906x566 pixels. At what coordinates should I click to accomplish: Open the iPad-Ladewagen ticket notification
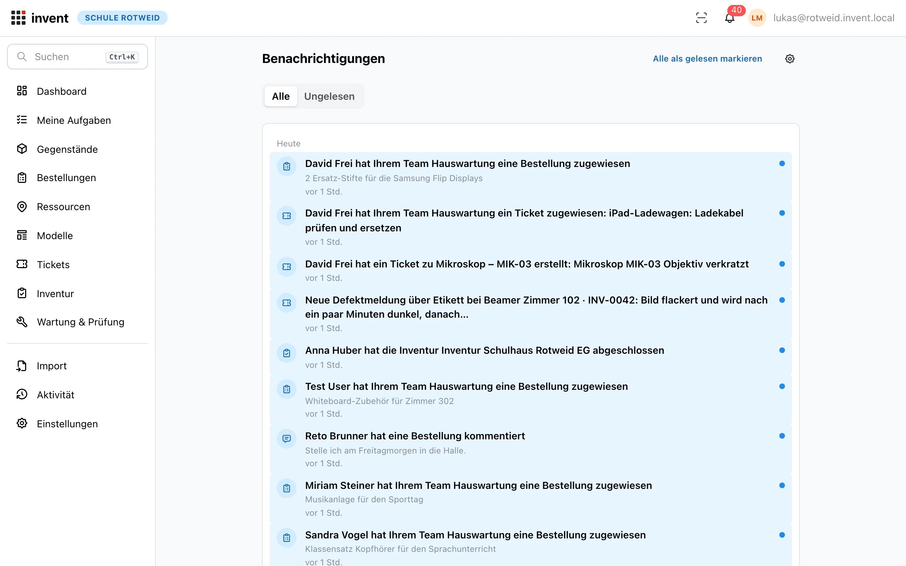531,227
